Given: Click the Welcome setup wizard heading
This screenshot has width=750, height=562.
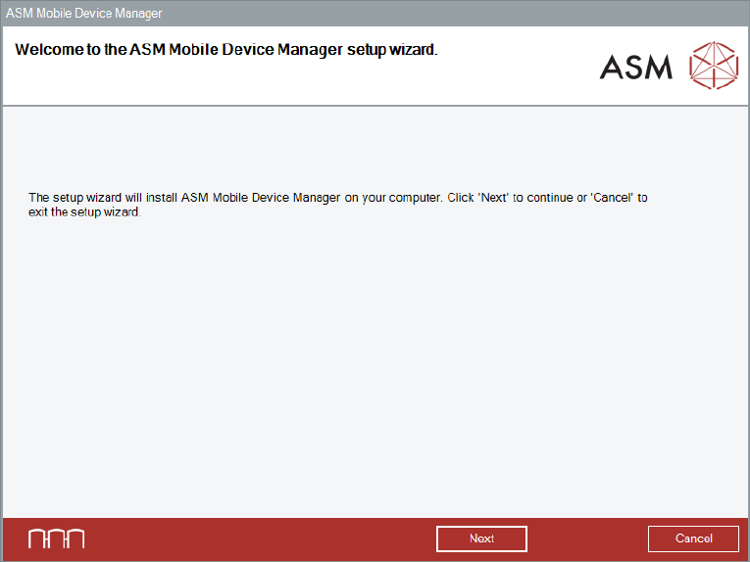Looking at the screenshot, I should tap(225, 50).
